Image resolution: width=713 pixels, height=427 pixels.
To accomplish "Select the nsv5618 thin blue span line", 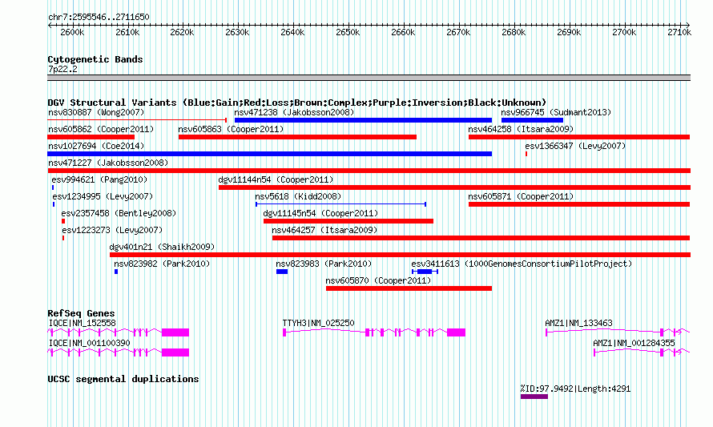I will click(x=340, y=204).
